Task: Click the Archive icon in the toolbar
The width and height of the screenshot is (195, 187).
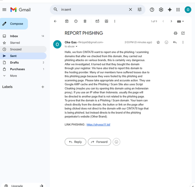Action: [67, 21]
